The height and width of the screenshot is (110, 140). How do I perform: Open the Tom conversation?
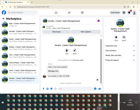click(20, 56)
